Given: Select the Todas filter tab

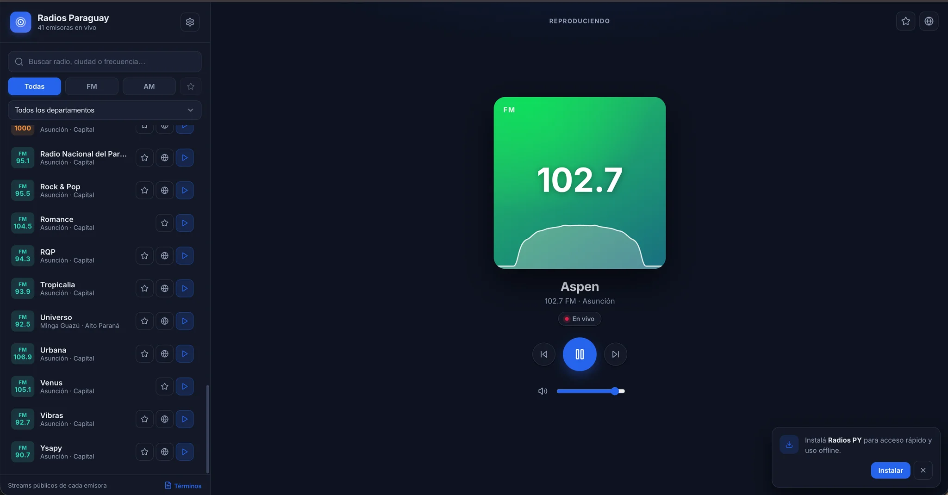Looking at the screenshot, I should tap(34, 87).
